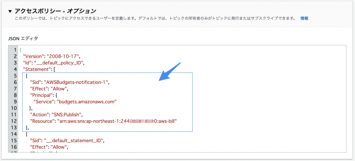Click the "budgets.amazonaws.com" Service line
Viewport: 355px width, 161px height.
75,102
